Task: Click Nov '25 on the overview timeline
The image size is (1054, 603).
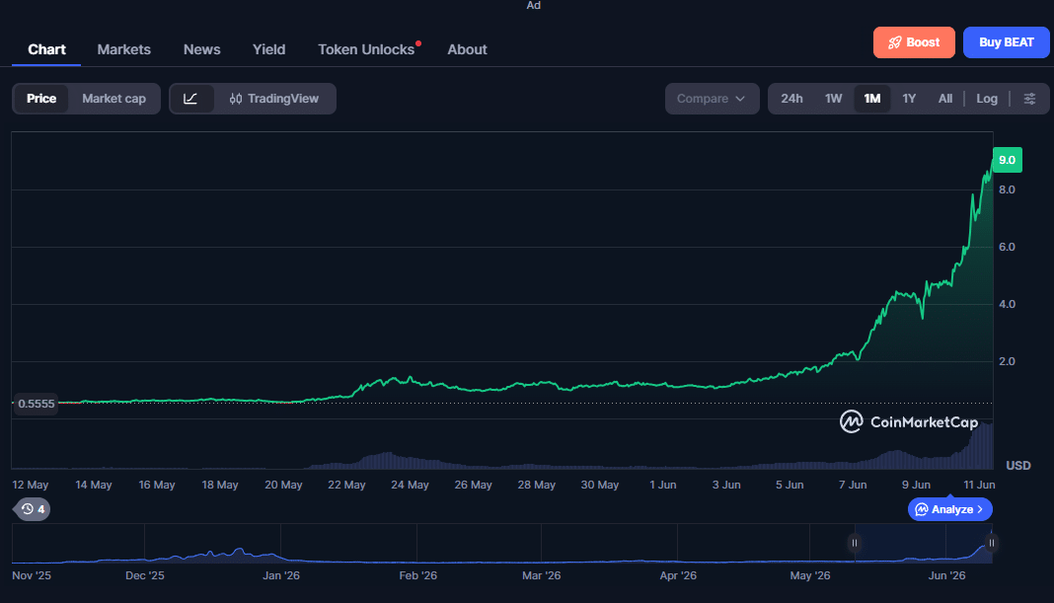Action: [x=32, y=575]
